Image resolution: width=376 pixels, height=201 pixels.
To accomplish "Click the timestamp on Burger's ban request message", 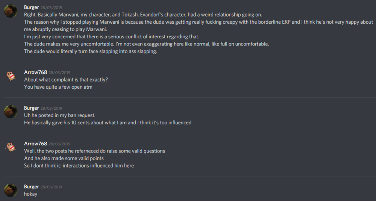I will 51,108.
